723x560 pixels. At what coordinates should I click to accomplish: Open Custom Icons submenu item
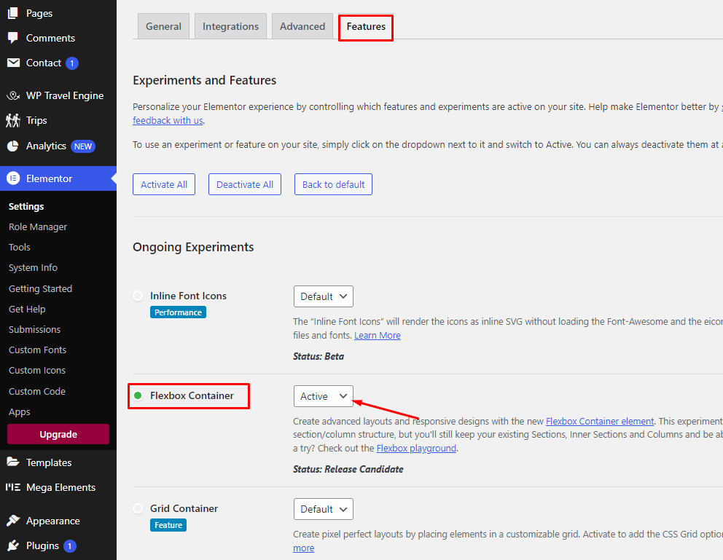point(37,370)
